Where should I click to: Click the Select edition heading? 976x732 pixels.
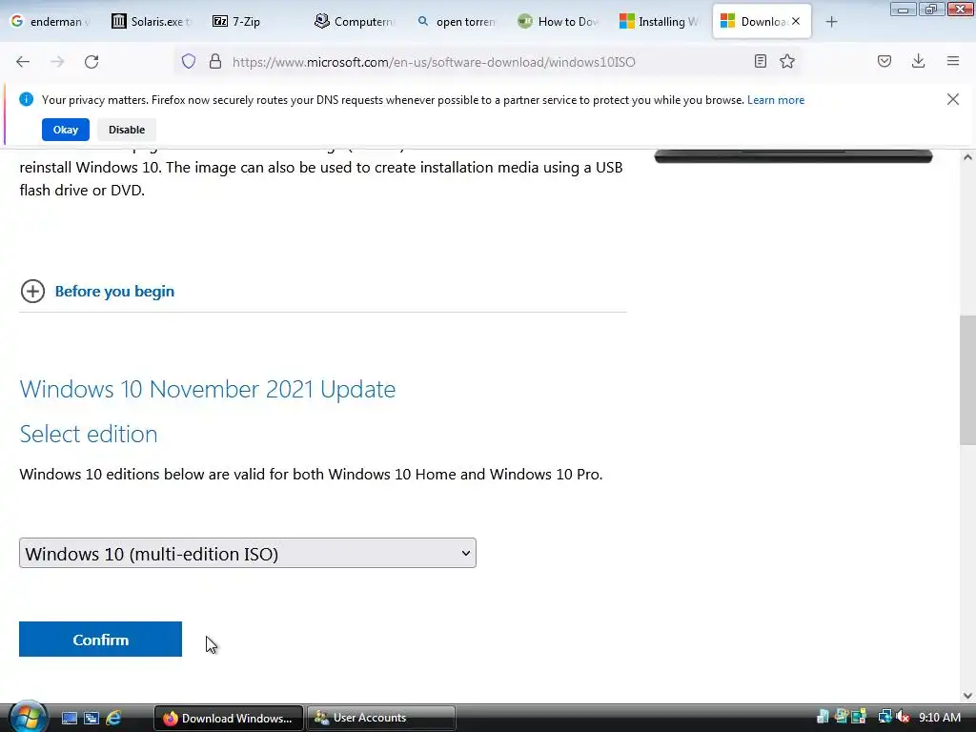pos(89,434)
